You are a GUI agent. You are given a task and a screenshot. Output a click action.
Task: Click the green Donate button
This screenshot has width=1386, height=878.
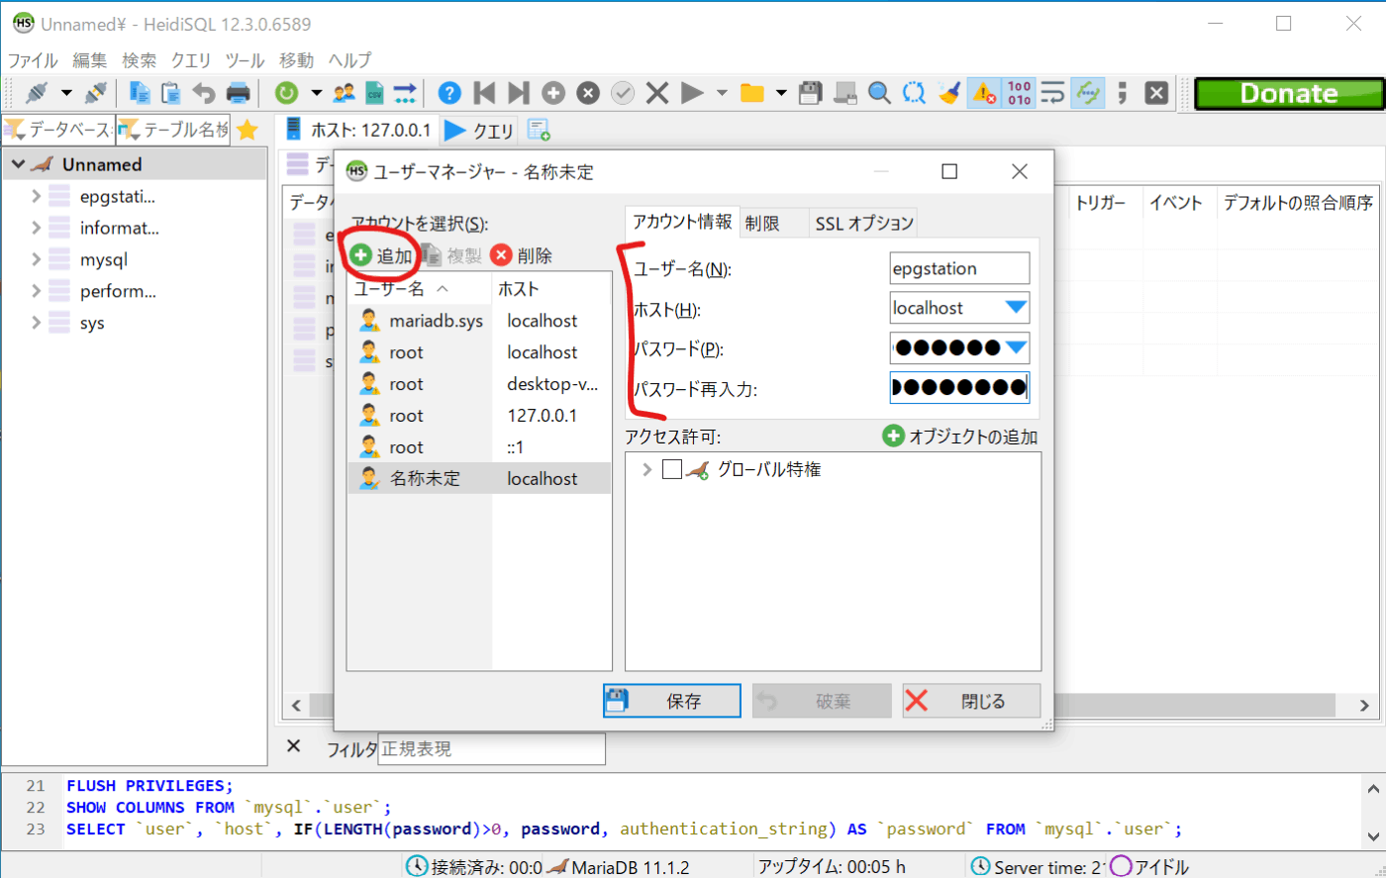coord(1287,93)
